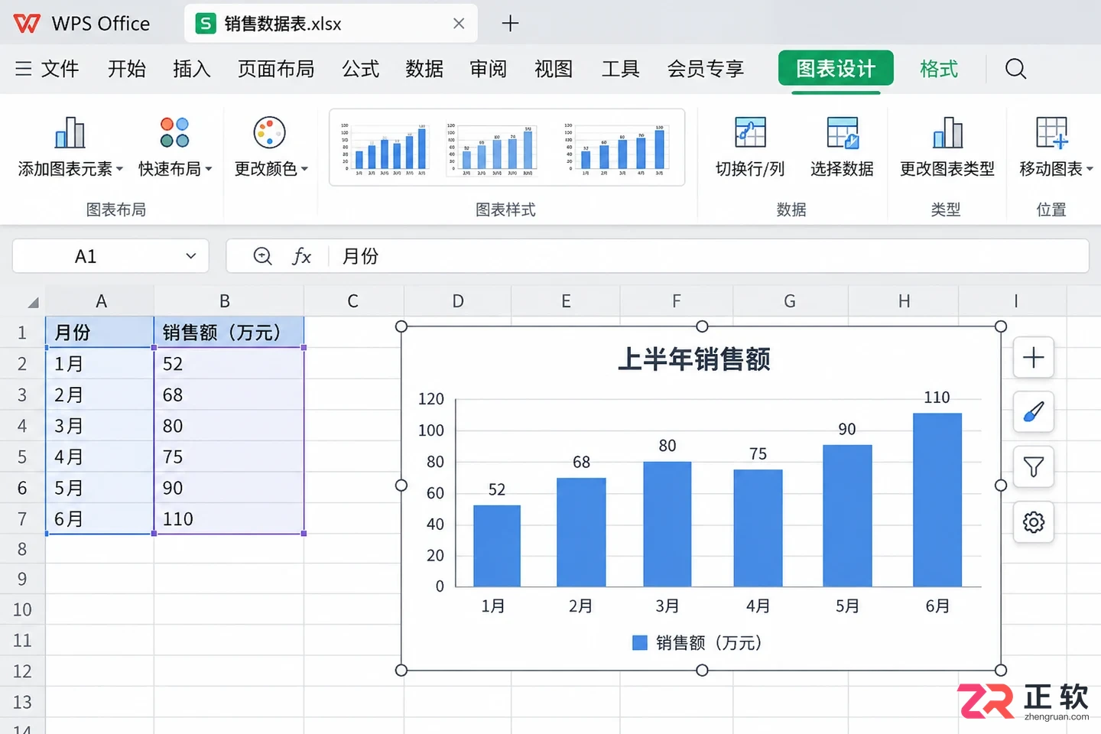This screenshot has height=734, width=1101.
Task: Click the 6月 bar in the chart
Action: point(937,500)
